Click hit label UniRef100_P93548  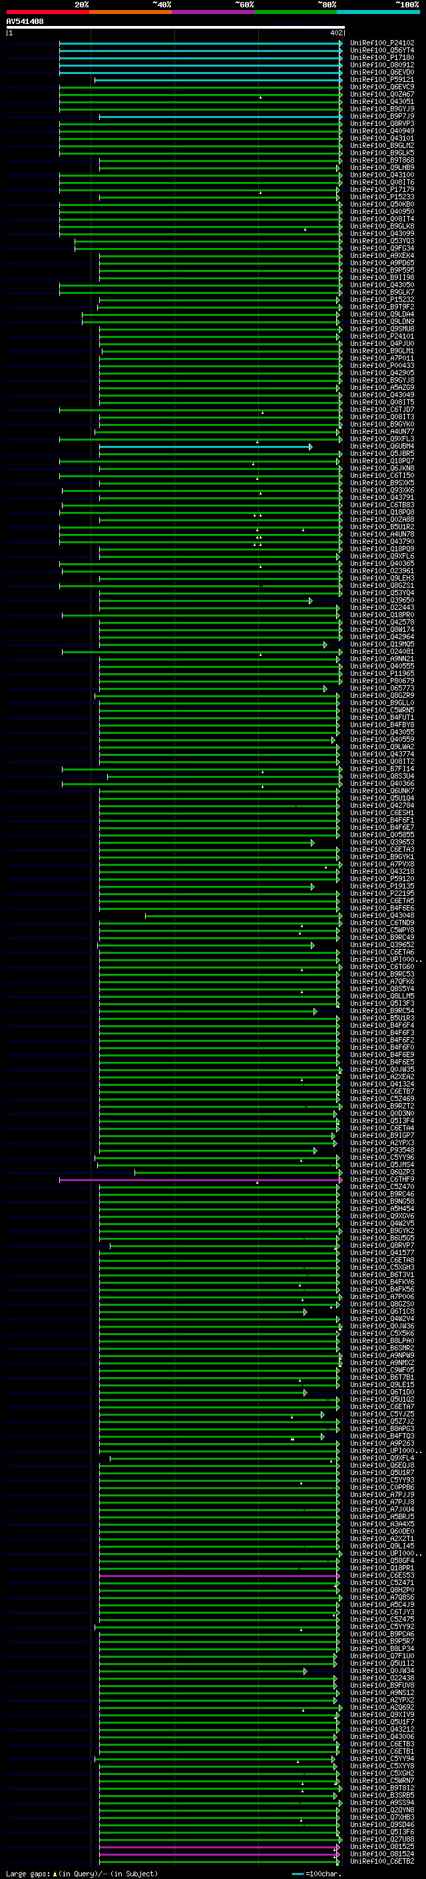tap(382, 1150)
